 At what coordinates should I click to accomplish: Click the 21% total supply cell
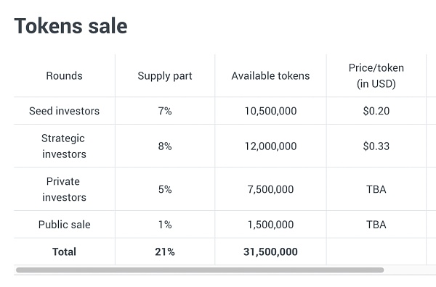[165, 251]
